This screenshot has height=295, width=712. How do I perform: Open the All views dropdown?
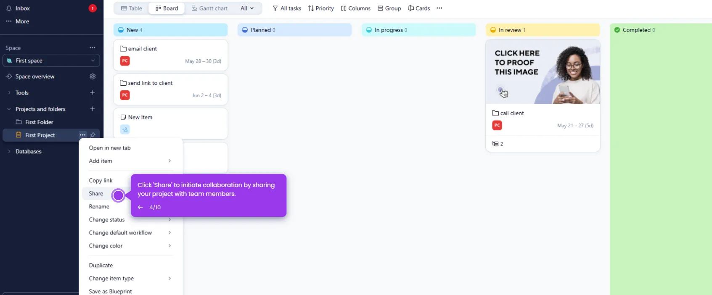tap(247, 8)
